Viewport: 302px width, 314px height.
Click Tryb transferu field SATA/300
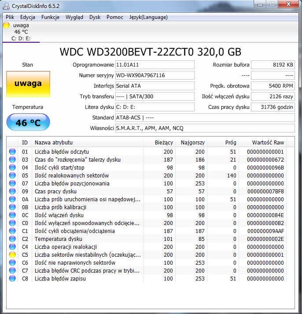pos(155,96)
